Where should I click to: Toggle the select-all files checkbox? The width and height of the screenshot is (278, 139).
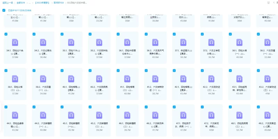point(4,10)
